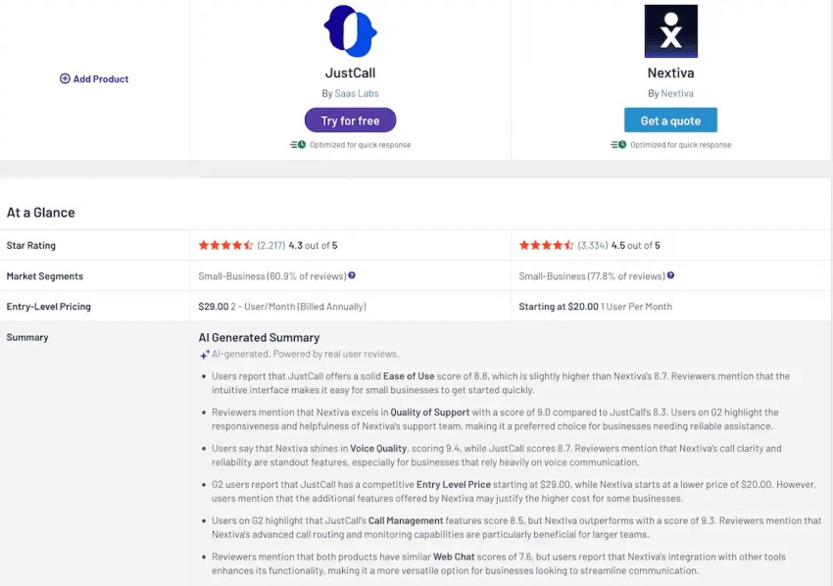
Task: Click quick response icon under Get a quote
Action: pos(618,144)
